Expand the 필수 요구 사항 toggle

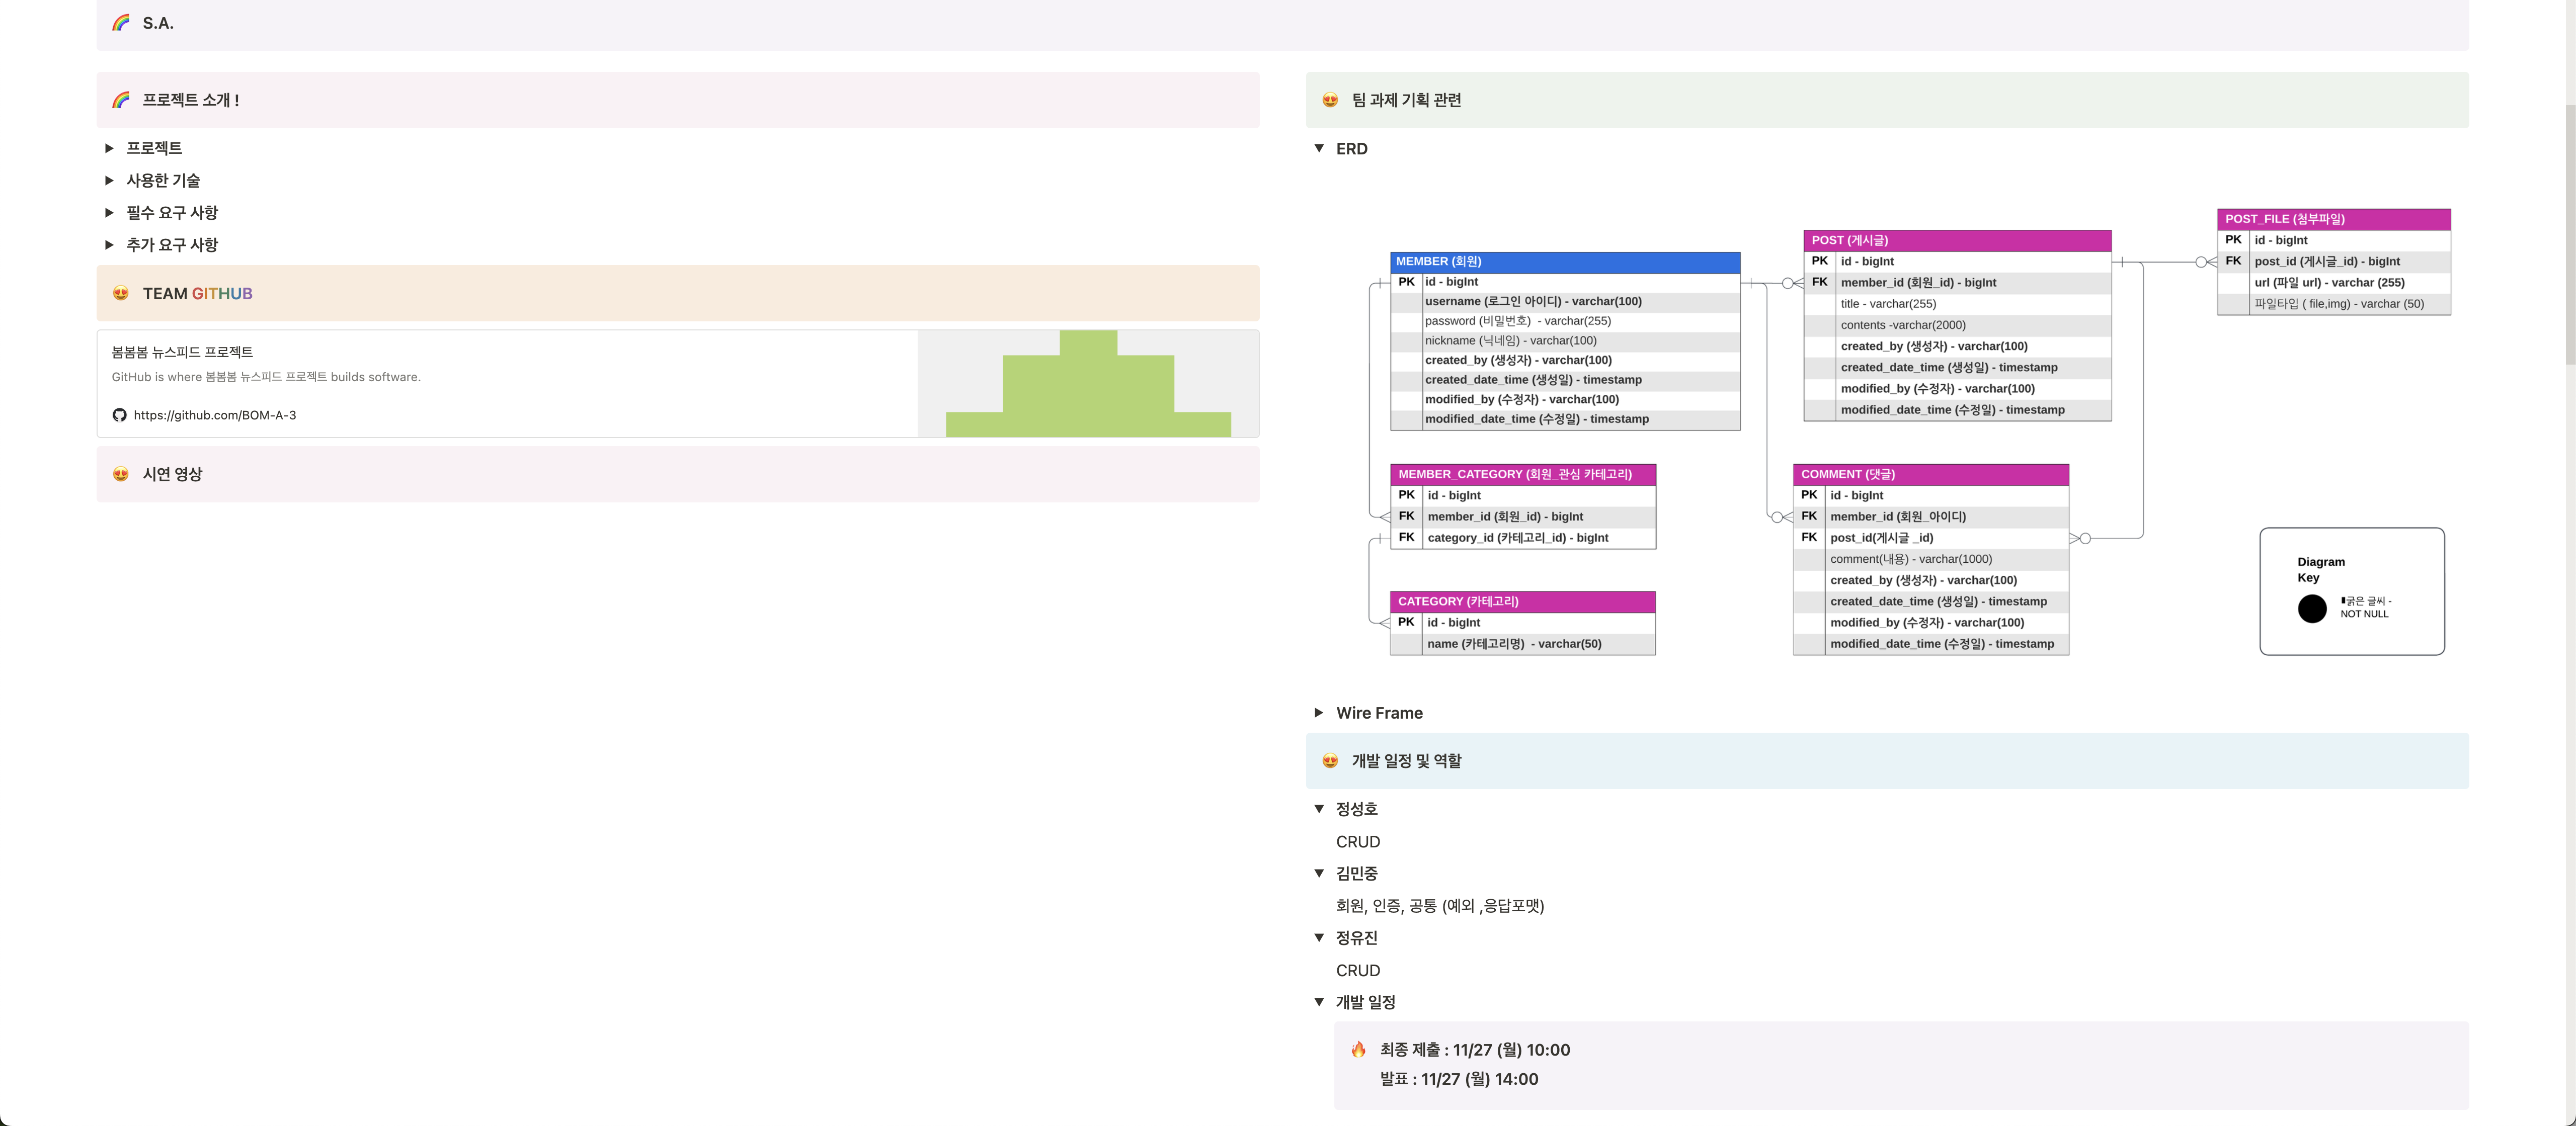point(109,212)
